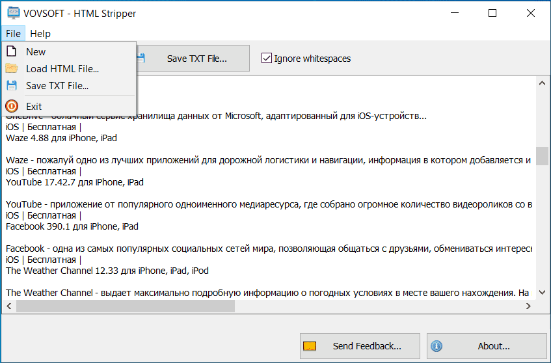Click 'iOS | Бесплатная |' line above Waze 4.88
551x363 pixels.
[44, 128]
